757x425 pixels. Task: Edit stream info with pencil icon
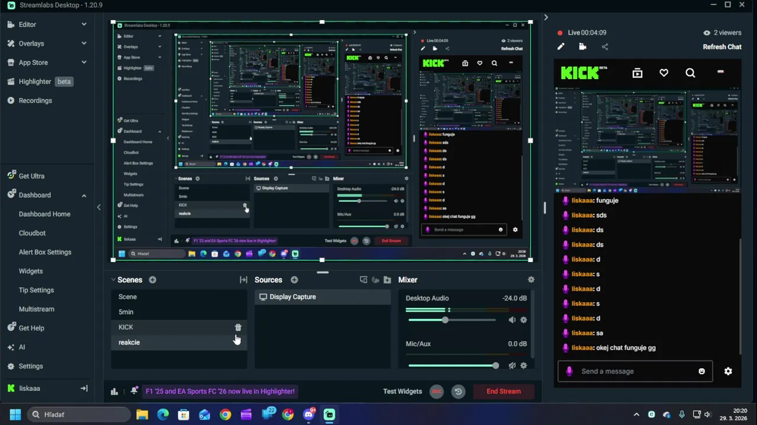[x=561, y=47]
